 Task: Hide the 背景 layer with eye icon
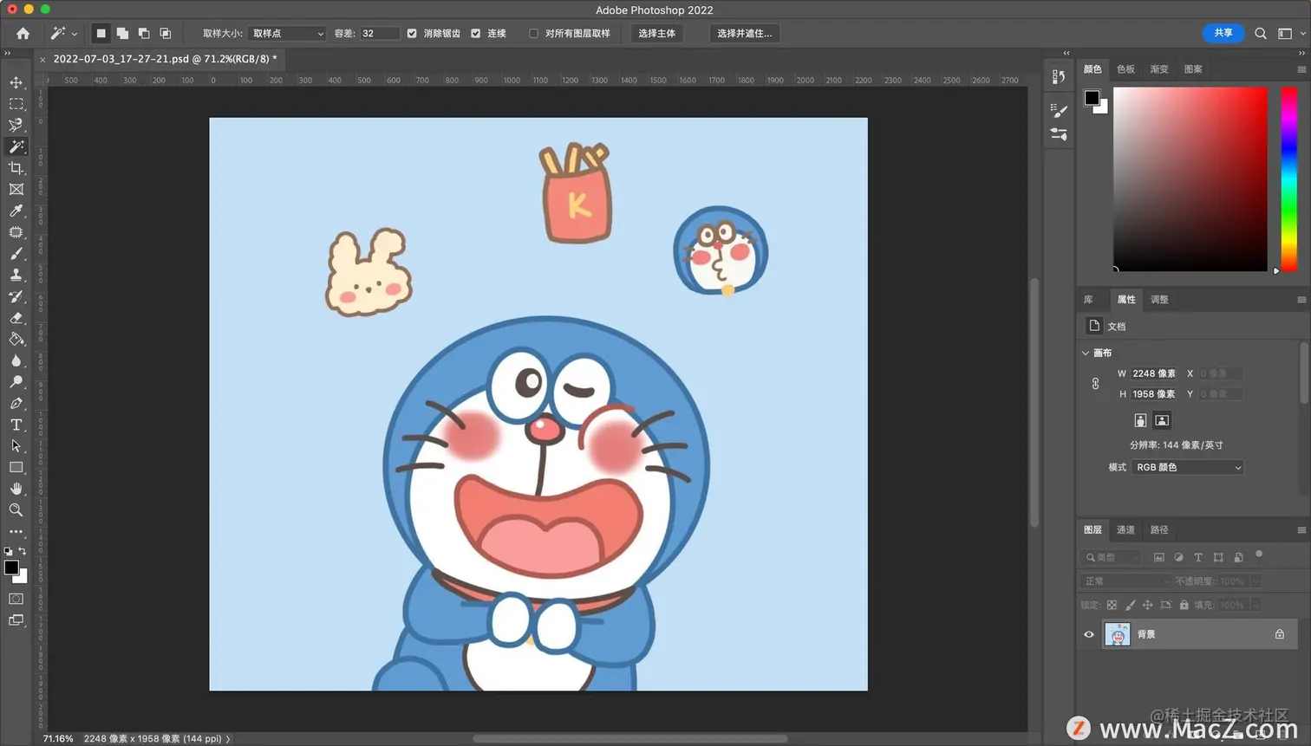coord(1089,634)
